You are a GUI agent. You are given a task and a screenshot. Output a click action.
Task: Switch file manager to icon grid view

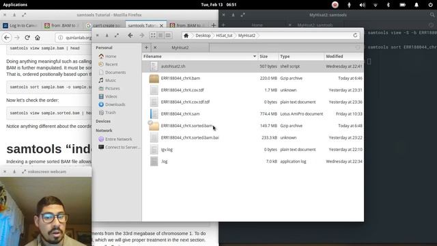click(153, 36)
